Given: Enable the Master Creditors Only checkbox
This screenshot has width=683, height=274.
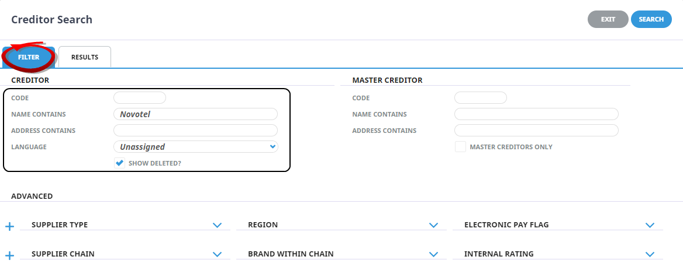Looking at the screenshot, I should tap(460, 147).
